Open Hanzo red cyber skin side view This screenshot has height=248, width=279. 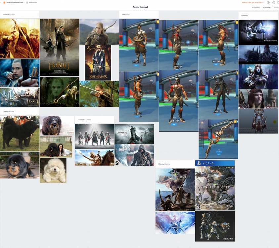(179, 45)
